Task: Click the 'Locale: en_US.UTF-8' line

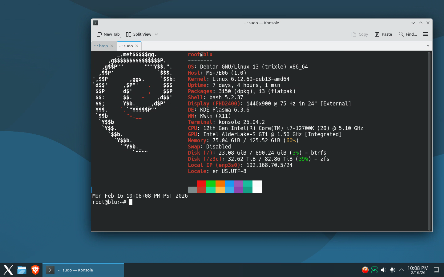Action: pyautogui.click(x=217, y=171)
